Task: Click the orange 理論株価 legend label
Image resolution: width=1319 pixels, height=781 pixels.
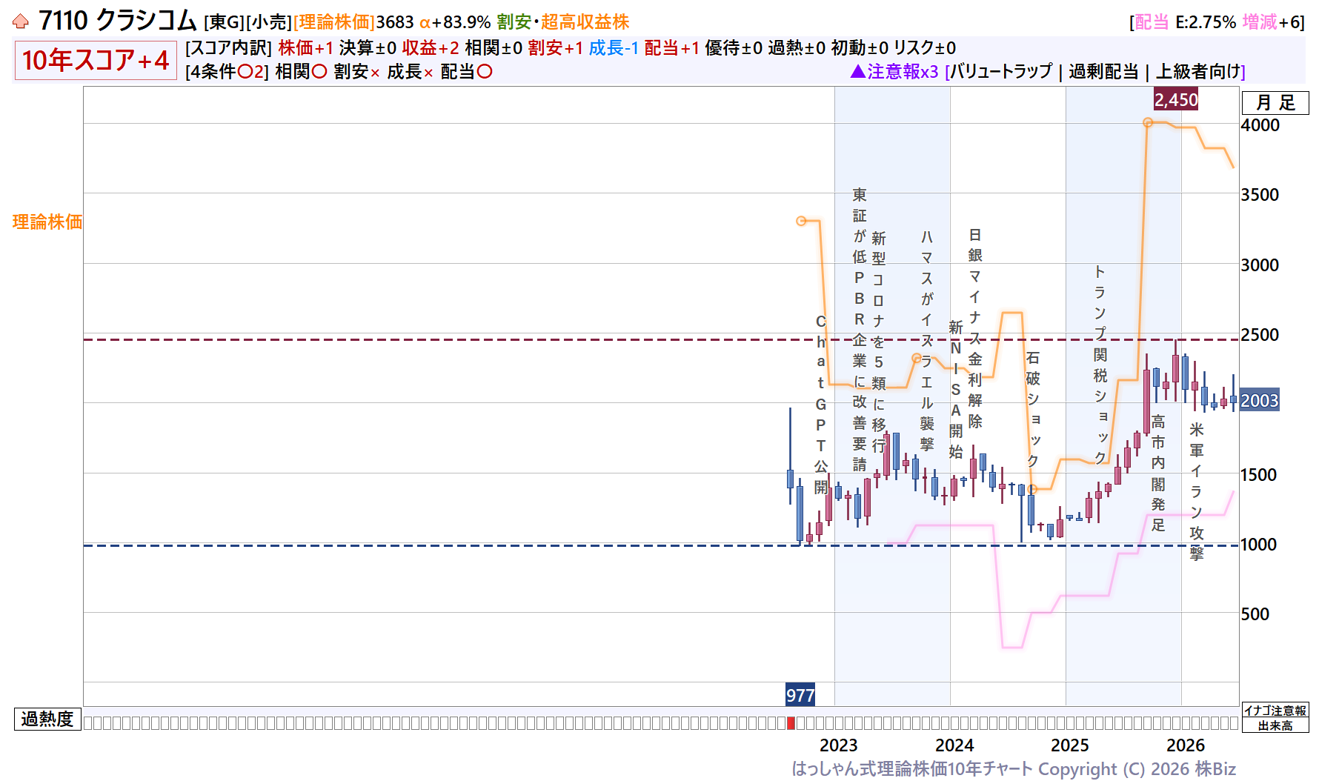Action: pos(47,222)
